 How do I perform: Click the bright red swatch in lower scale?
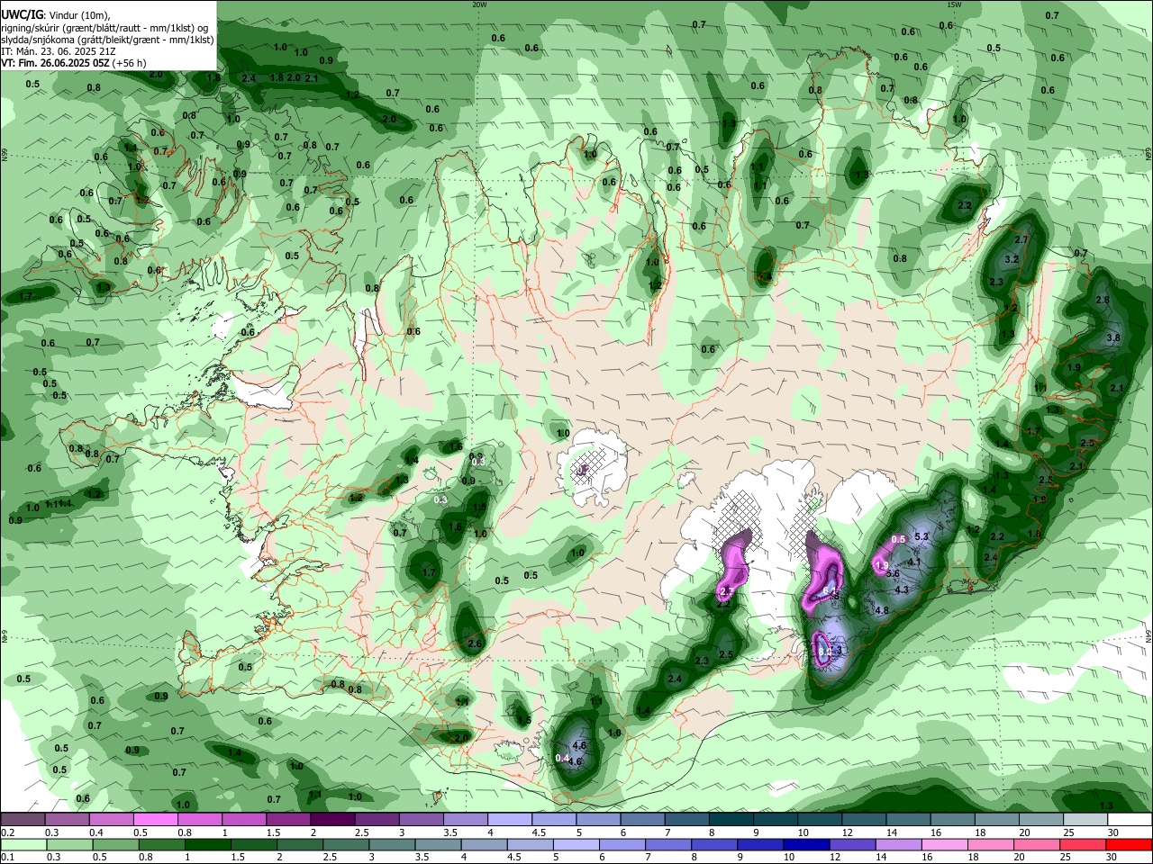(x=1130, y=844)
